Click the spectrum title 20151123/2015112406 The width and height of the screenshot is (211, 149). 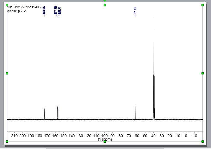(24, 7)
